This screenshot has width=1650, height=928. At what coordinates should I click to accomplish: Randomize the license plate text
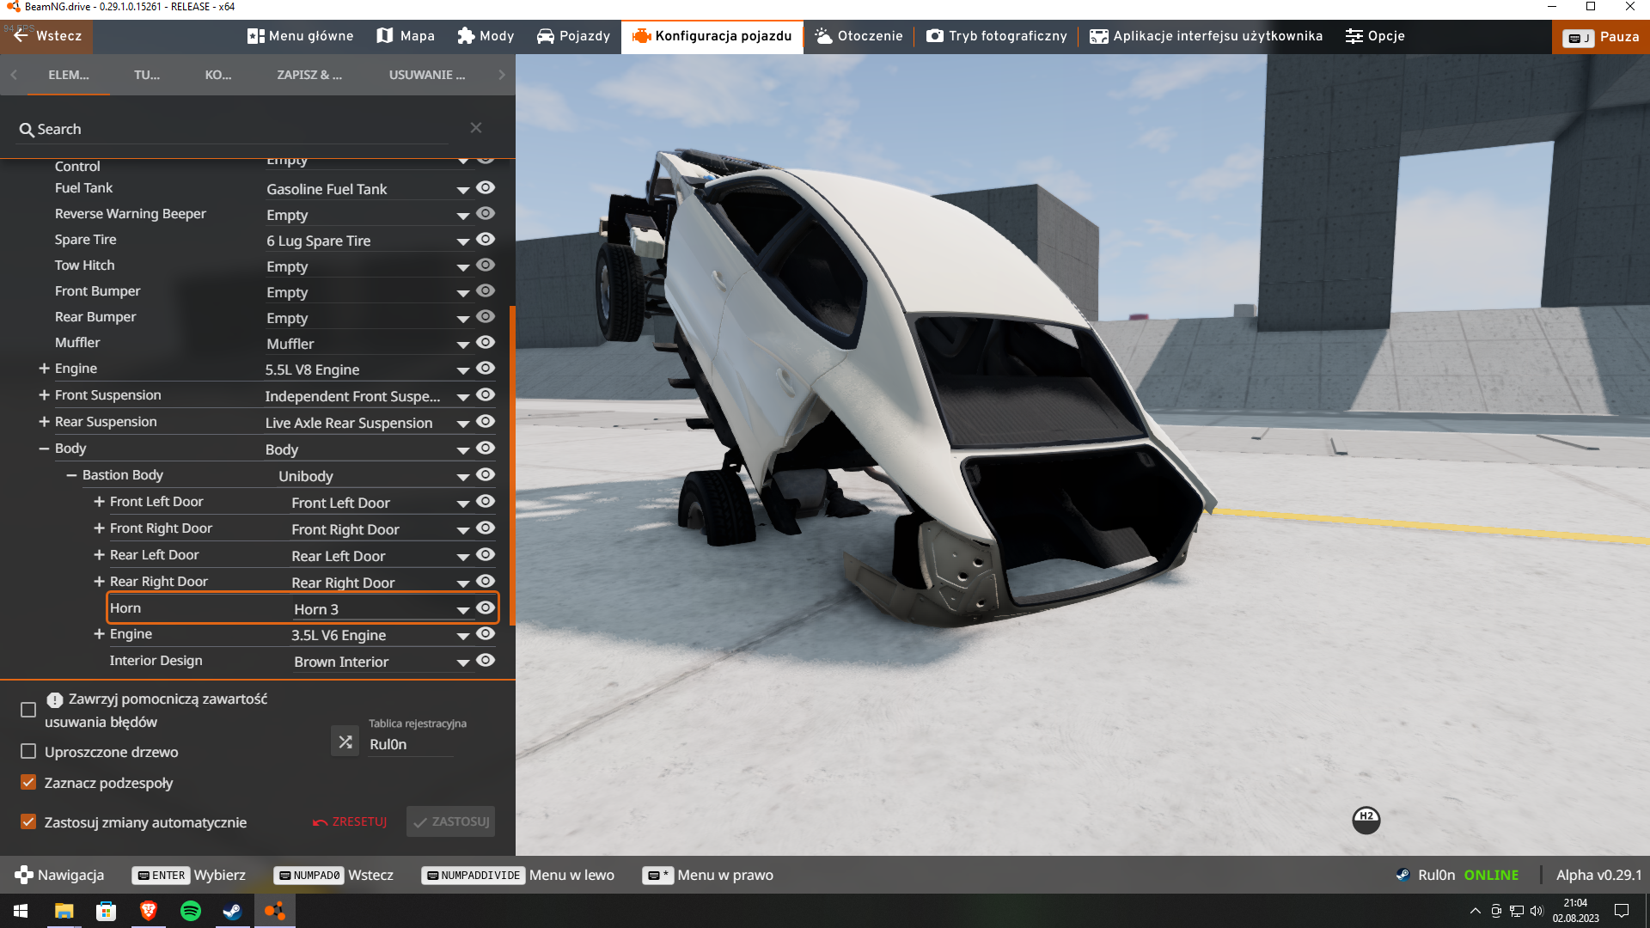345,742
